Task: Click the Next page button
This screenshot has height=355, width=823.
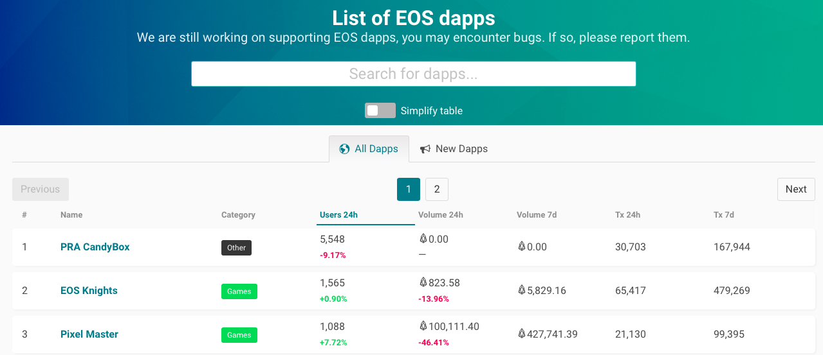Action: 796,189
